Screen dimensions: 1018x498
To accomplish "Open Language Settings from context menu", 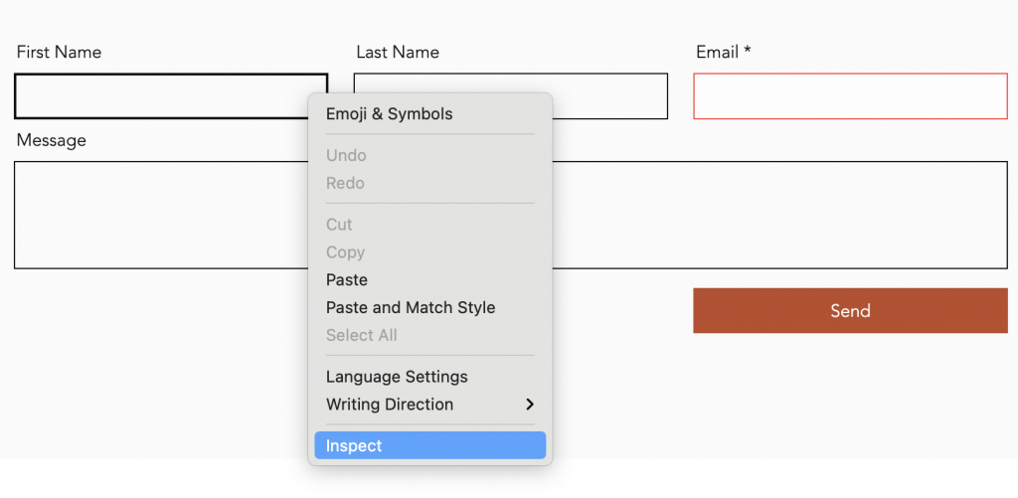I will (x=397, y=378).
